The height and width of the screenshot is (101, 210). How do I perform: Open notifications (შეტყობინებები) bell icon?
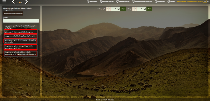(x=117, y=1)
